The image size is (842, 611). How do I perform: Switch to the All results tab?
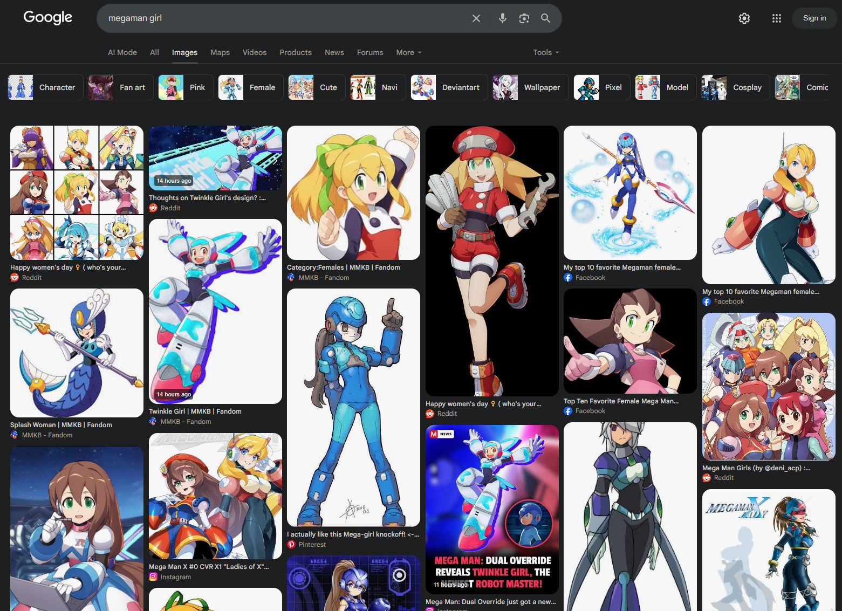pos(154,52)
